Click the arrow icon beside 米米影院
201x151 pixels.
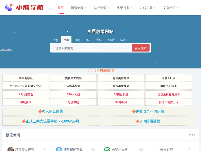point(189,150)
